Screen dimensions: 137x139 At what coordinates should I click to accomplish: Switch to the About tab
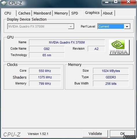tap(108, 13)
